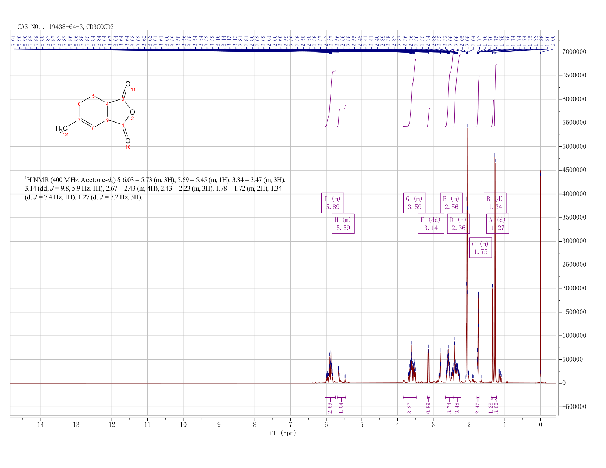Click the 14 tick on the ppm axis
Screen dimensions: 606x468
pyautogui.click(x=40, y=425)
